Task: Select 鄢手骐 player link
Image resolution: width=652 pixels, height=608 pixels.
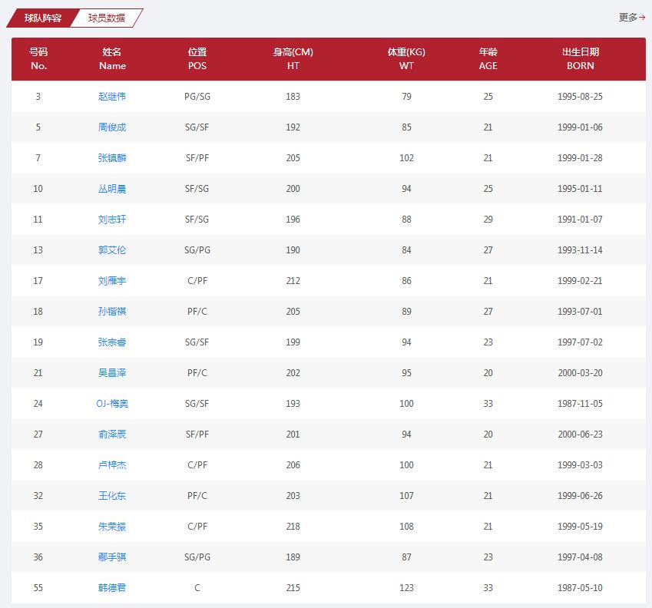Action: point(112,557)
